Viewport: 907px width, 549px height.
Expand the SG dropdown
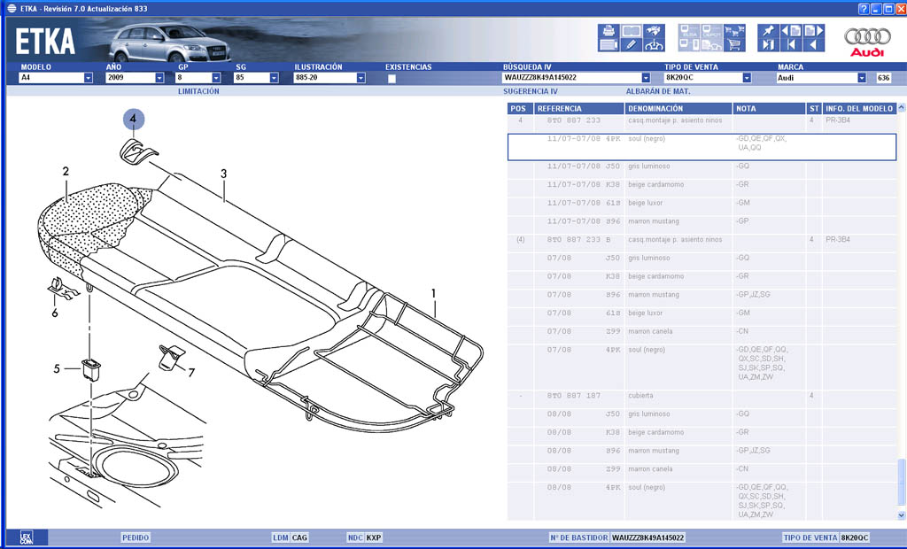[274, 78]
